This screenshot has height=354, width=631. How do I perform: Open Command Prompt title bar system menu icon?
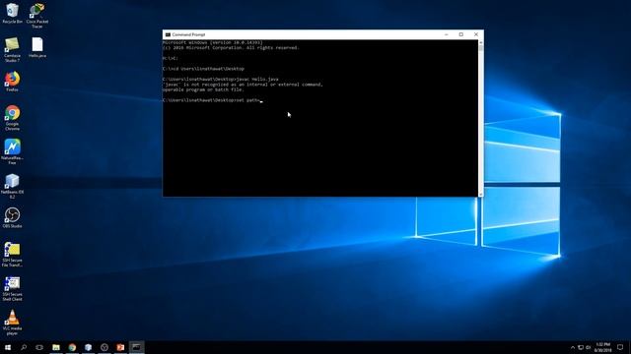pyautogui.click(x=168, y=35)
